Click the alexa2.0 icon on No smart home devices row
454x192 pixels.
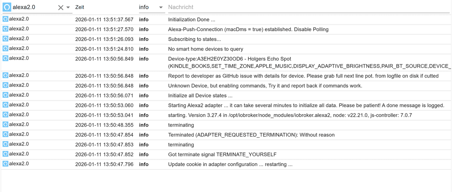click(x=5, y=48)
